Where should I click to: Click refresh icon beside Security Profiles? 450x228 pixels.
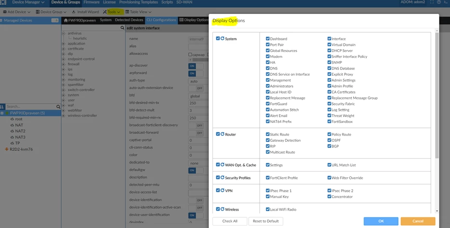click(222, 177)
